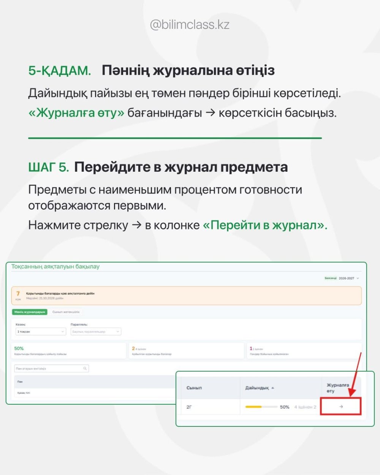Click the «Журналға өту» green text

[76, 113]
